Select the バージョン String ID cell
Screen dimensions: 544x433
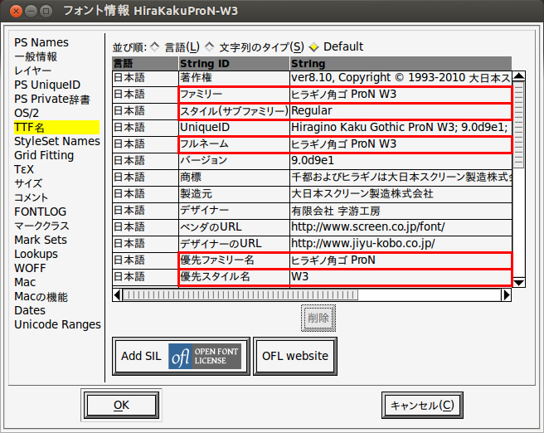click(x=234, y=161)
